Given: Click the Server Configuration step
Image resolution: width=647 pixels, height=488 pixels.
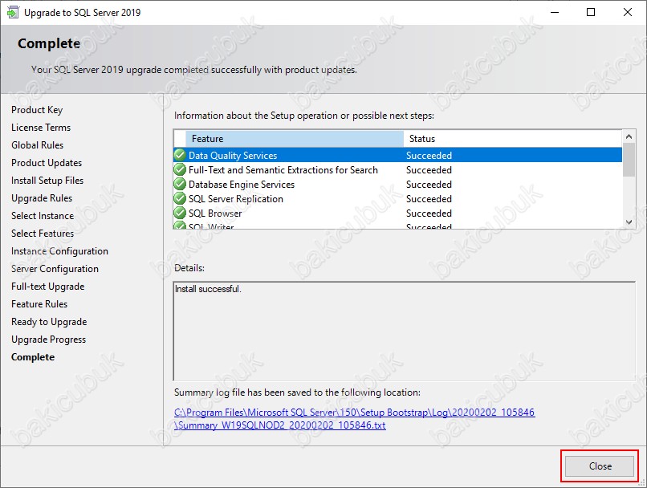Looking at the screenshot, I should pyautogui.click(x=55, y=269).
